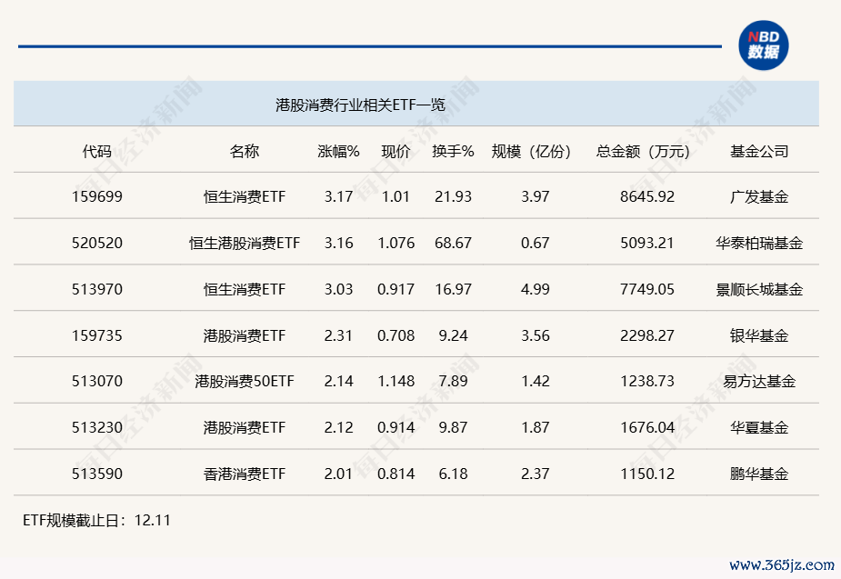Click the fund company 广发基金

(759, 196)
